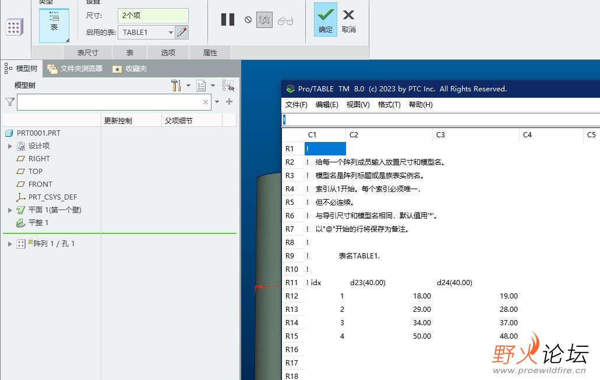
Task: Switch to the 模型树 tab
Action: 22,69
